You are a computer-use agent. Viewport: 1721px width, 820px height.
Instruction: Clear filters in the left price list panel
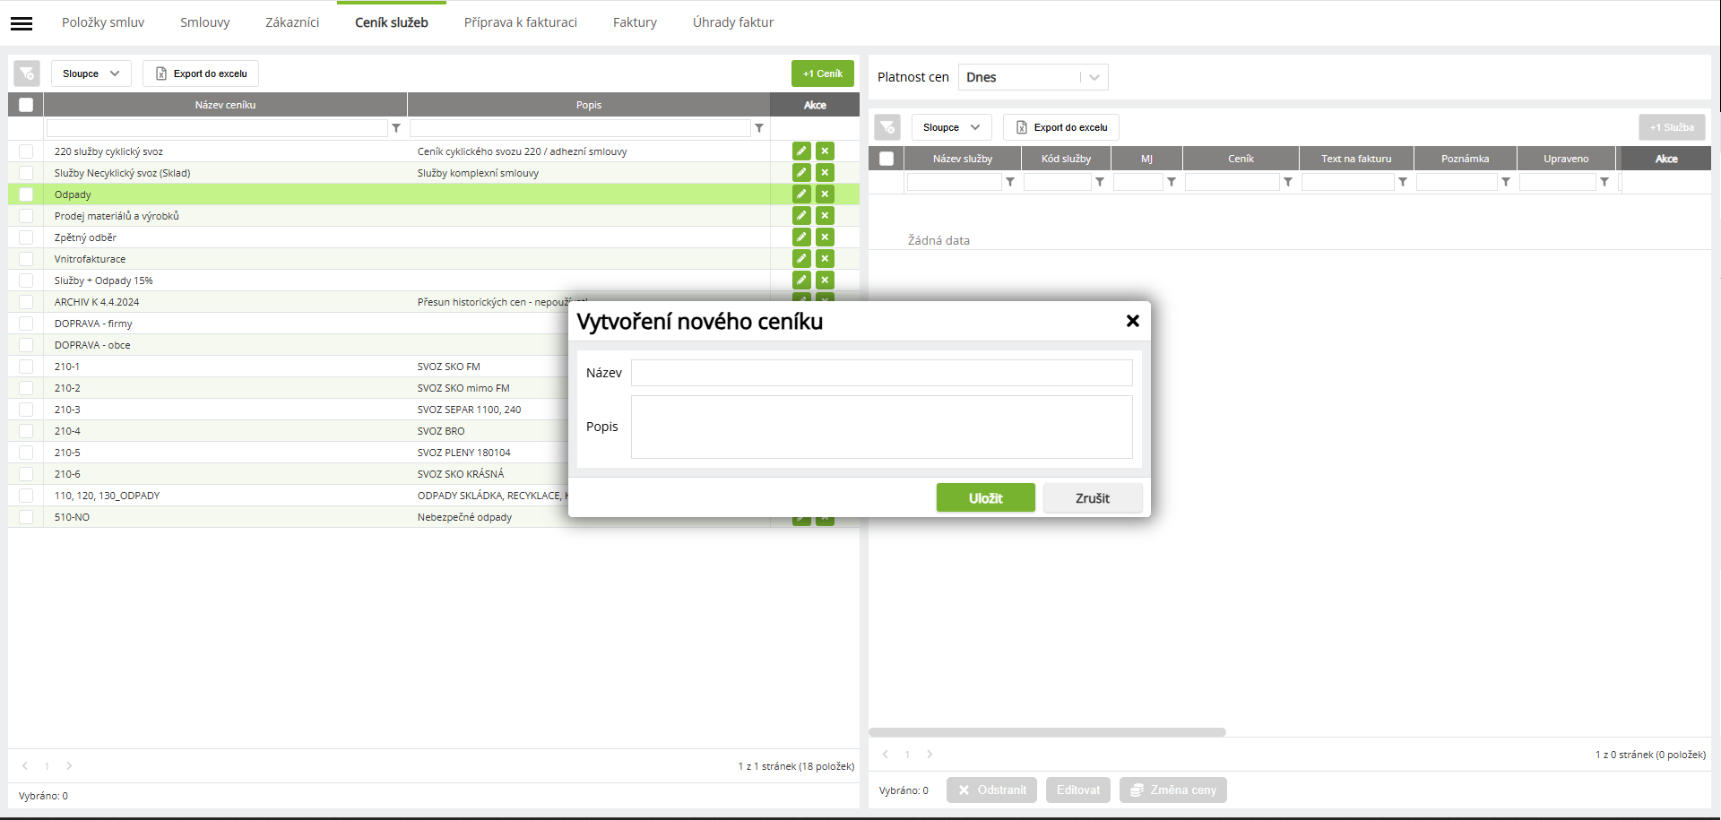[x=27, y=73]
